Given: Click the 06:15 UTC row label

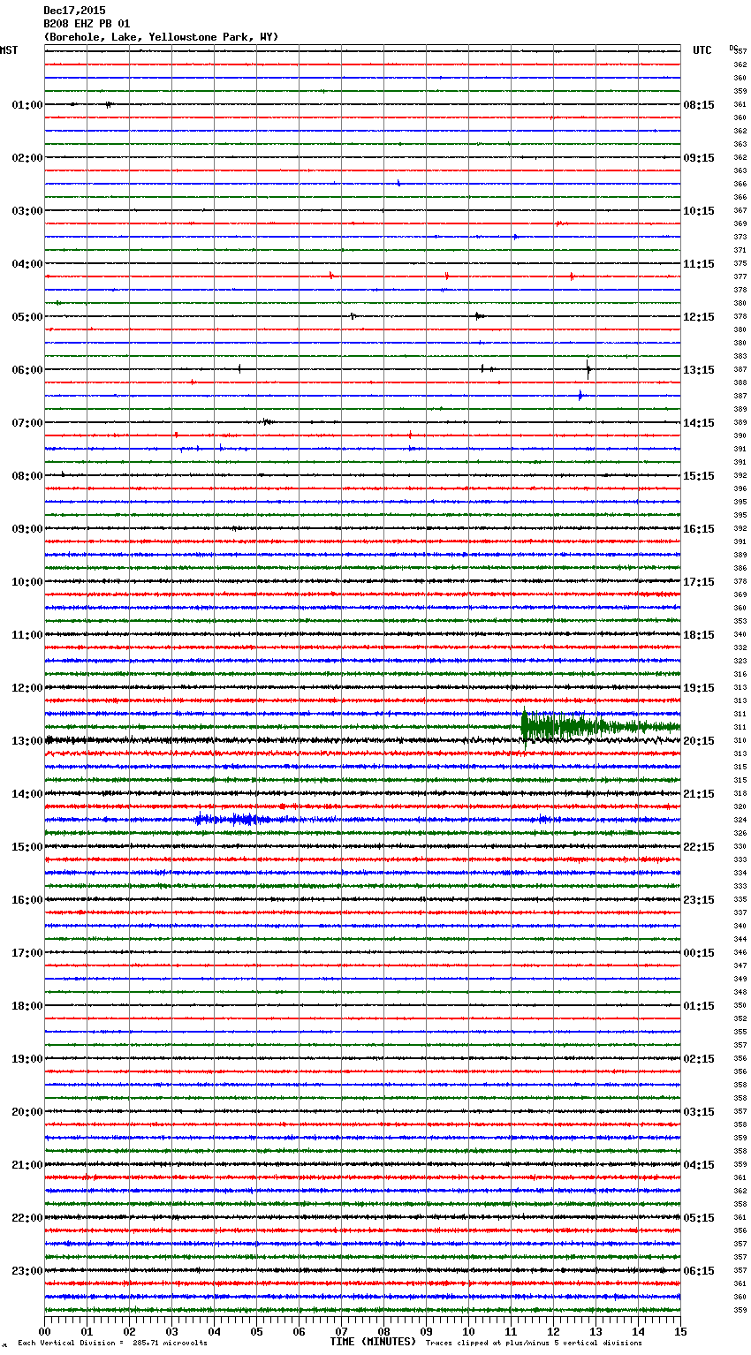Looking at the screenshot, I should 699,1271.
